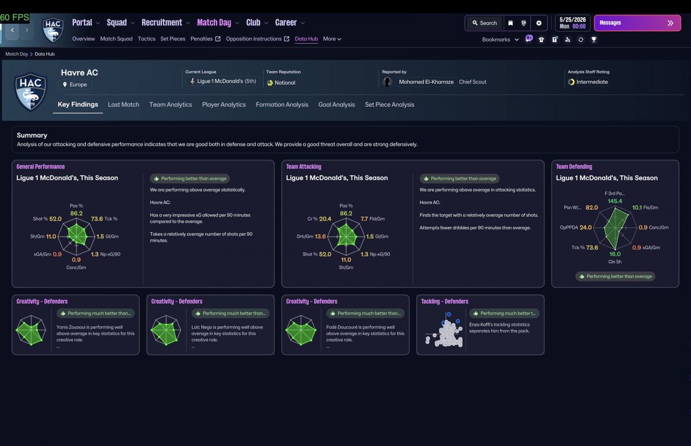Click the scouting person-search shortcut icon

(567, 39)
